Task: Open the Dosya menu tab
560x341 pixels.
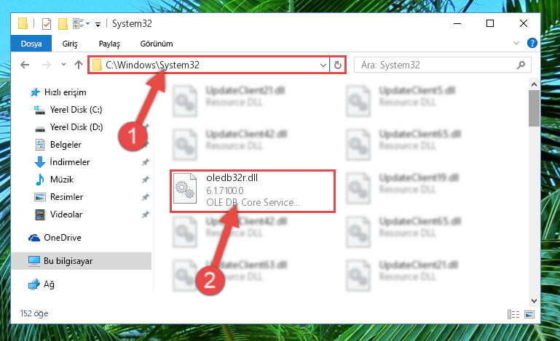Action: pos(31,44)
